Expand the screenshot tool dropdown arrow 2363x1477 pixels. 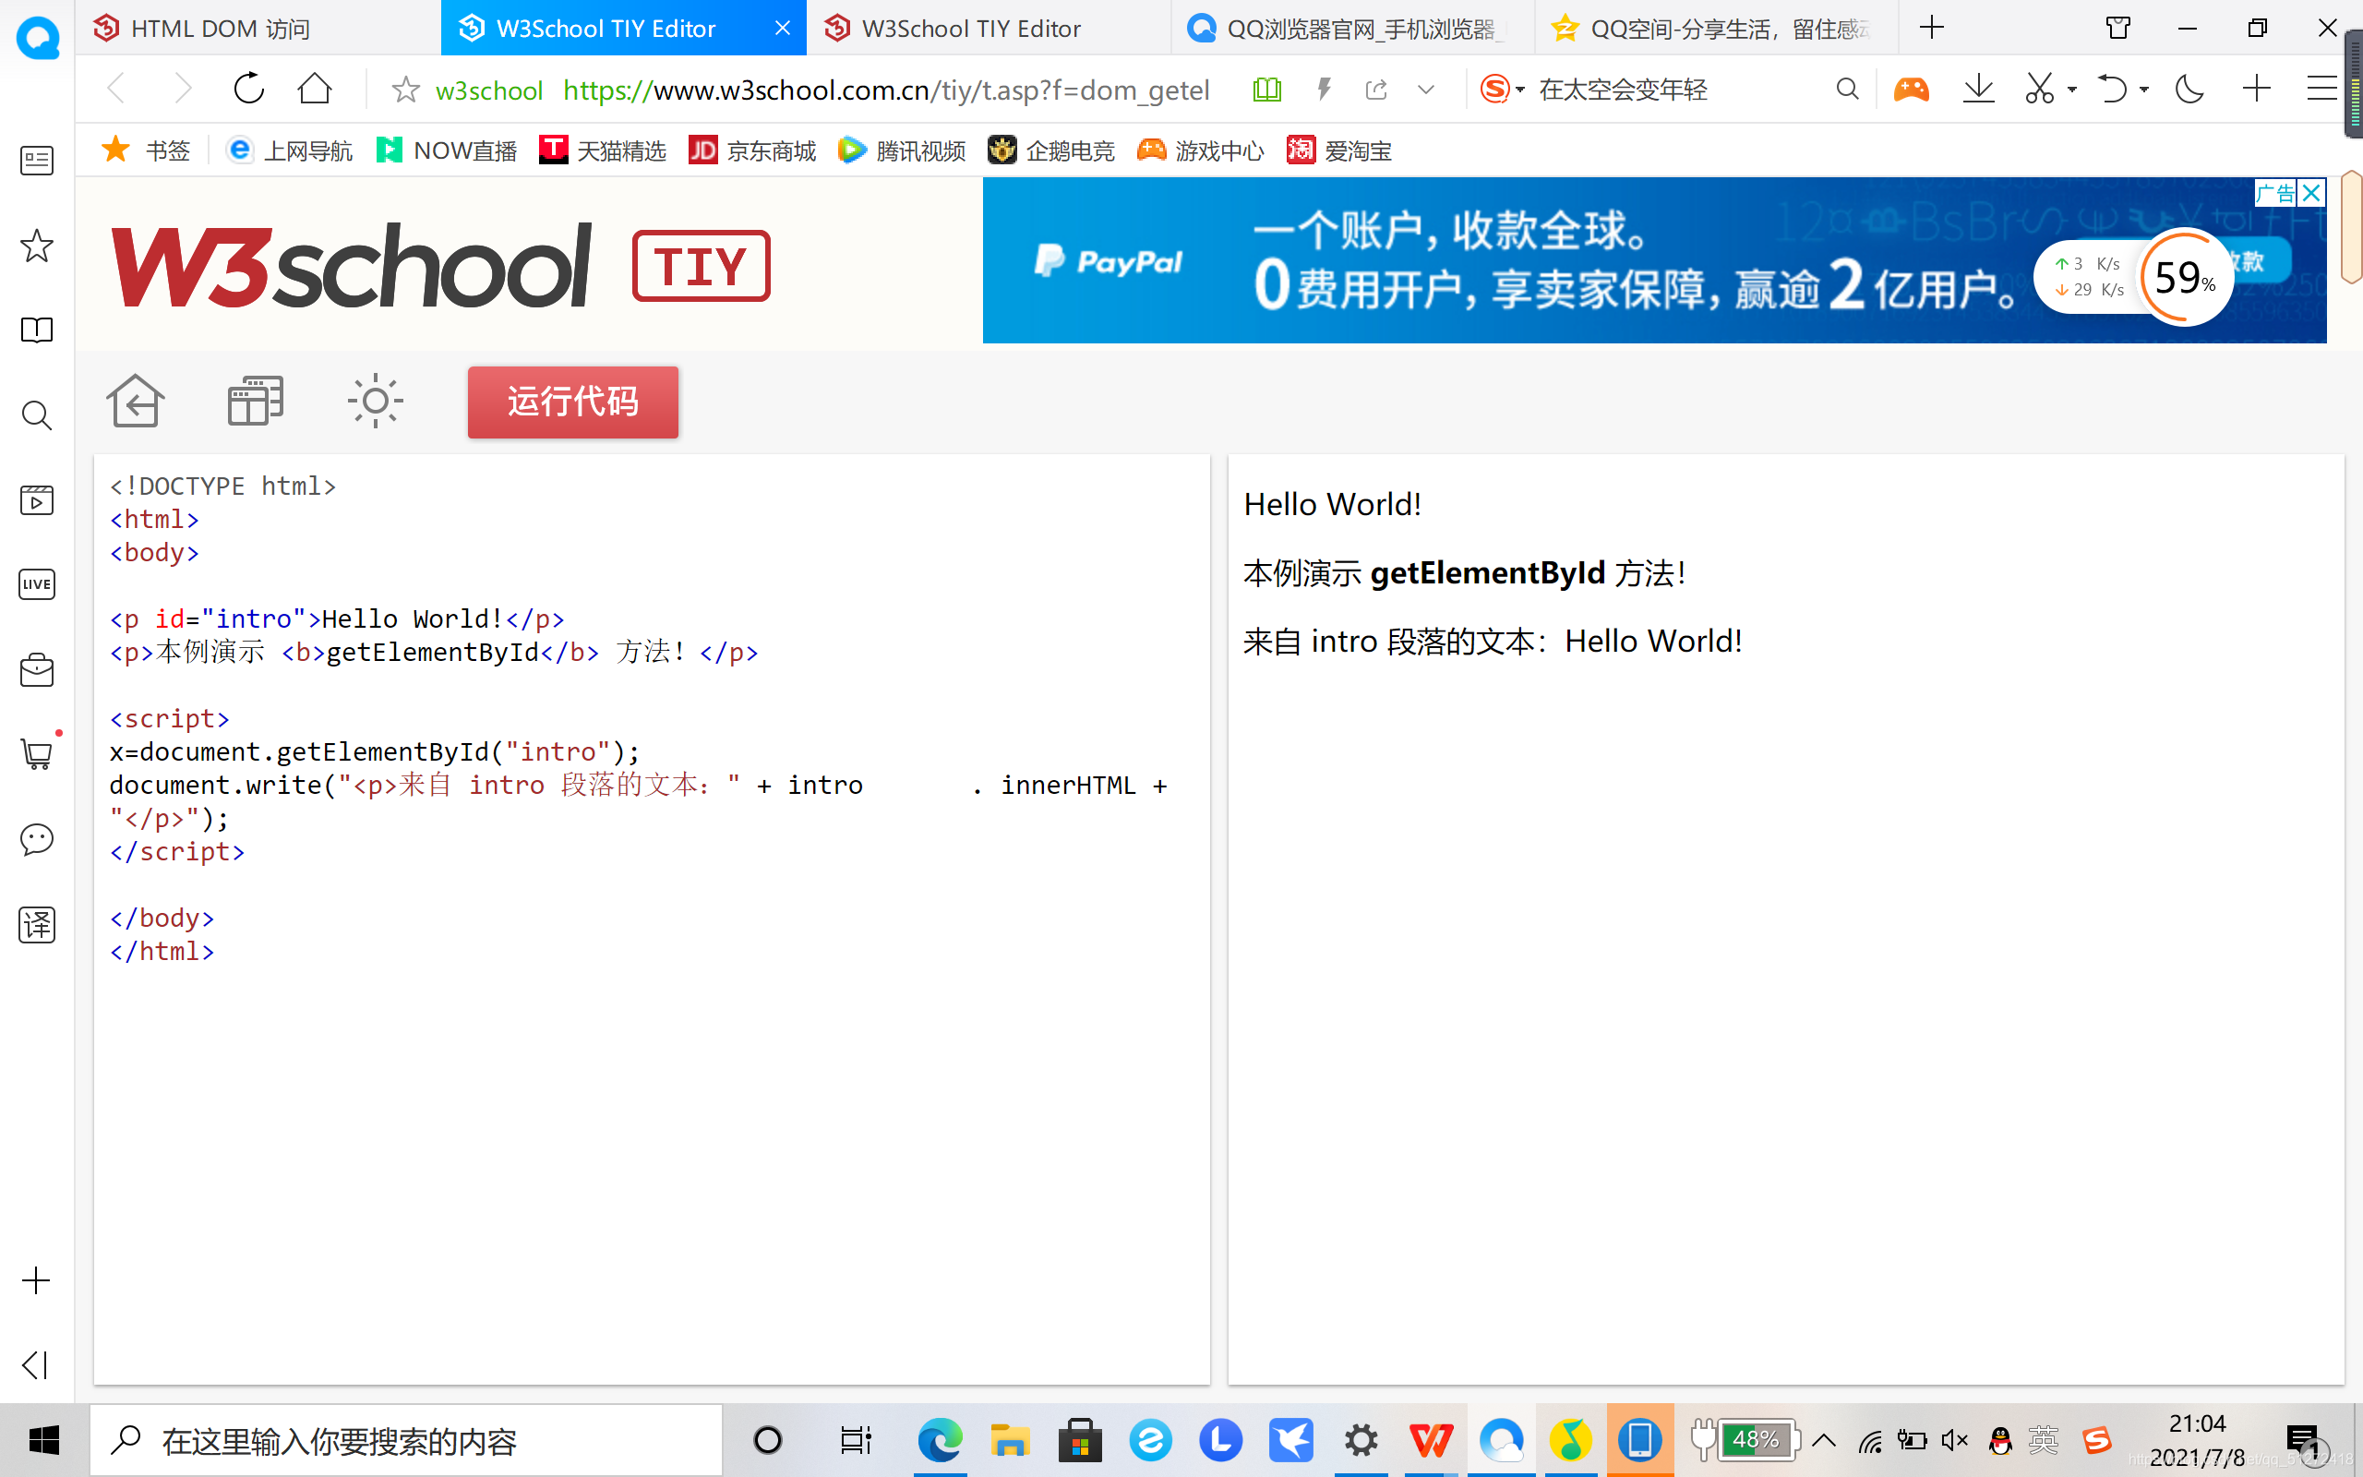point(2072,90)
